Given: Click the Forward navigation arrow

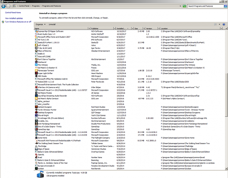Looking at the screenshot, I should 8,6.
